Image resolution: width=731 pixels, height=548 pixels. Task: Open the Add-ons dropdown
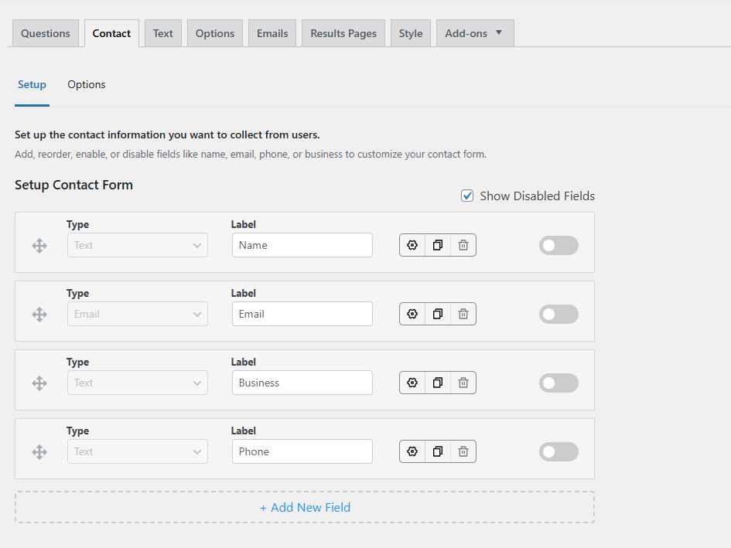474,32
